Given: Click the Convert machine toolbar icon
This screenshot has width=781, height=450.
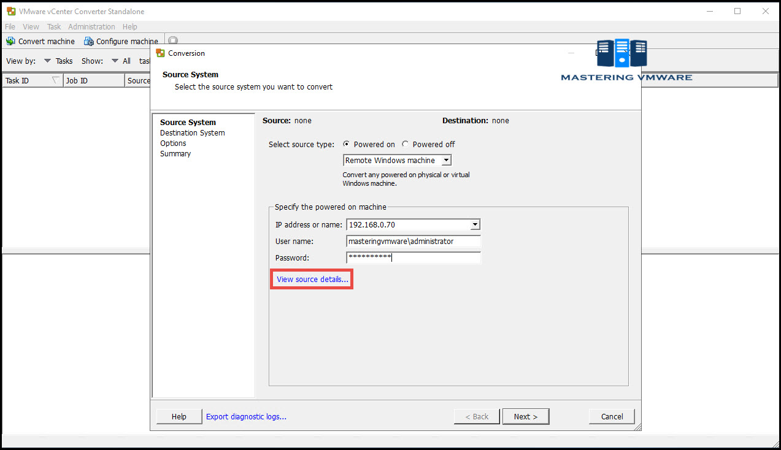Looking at the screenshot, I should click(x=10, y=41).
